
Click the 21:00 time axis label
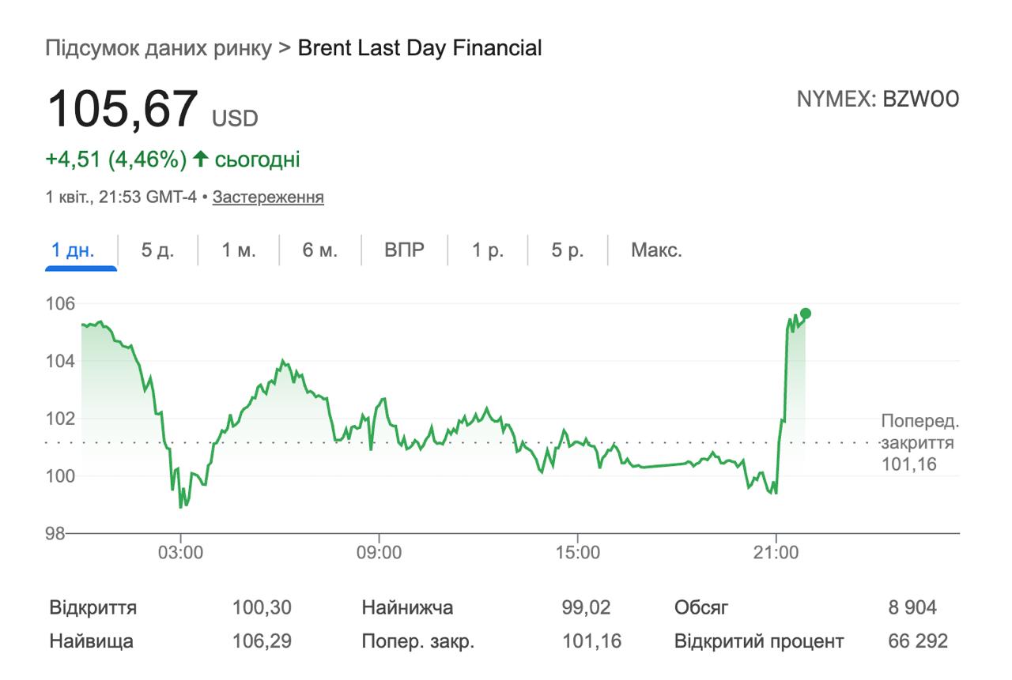(x=776, y=552)
